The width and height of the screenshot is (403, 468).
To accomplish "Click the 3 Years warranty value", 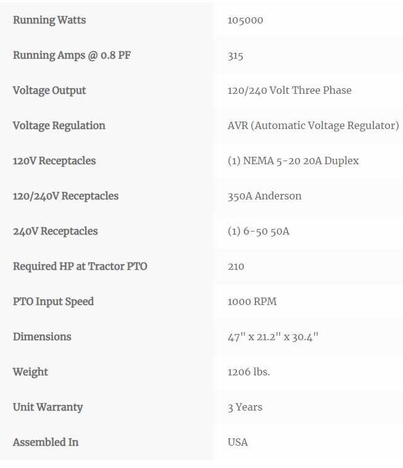I will 245,407.
